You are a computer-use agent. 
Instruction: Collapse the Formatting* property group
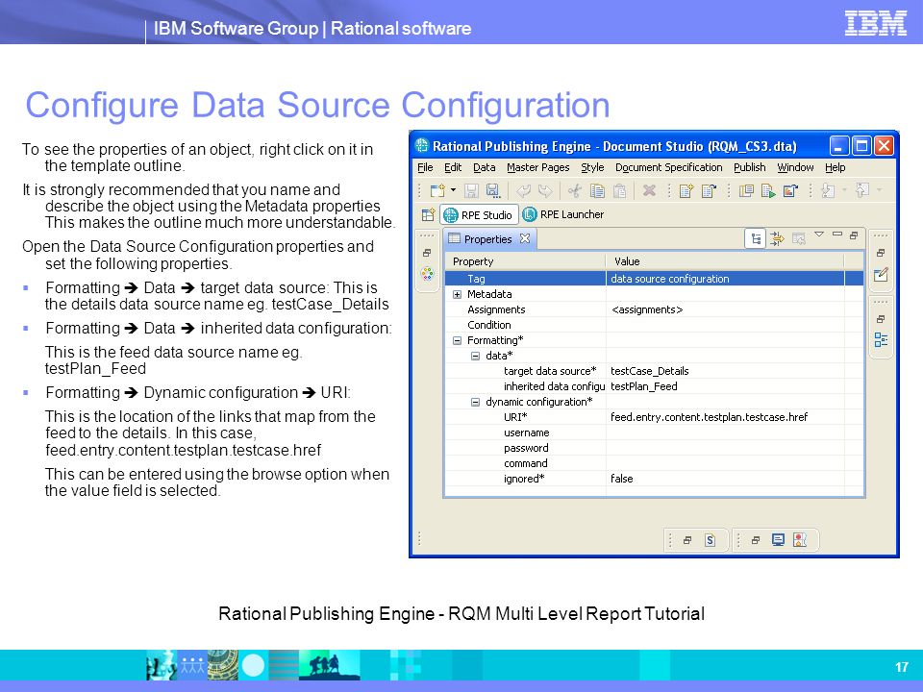[x=457, y=340]
